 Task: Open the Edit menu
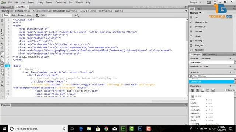[16, 3]
